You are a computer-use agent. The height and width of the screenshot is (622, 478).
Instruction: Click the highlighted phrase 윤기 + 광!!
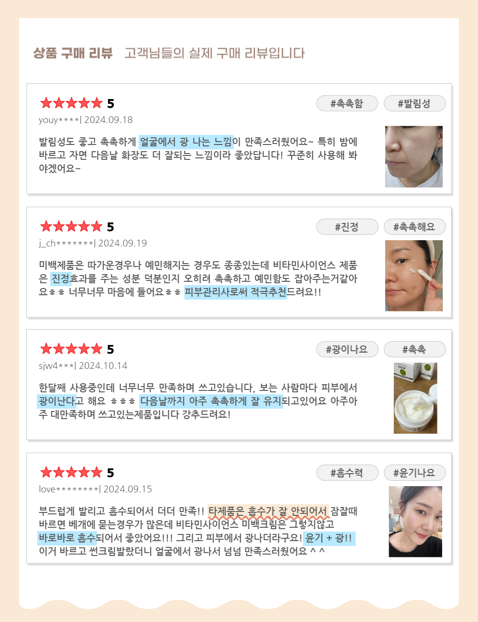(x=329, y=538)
